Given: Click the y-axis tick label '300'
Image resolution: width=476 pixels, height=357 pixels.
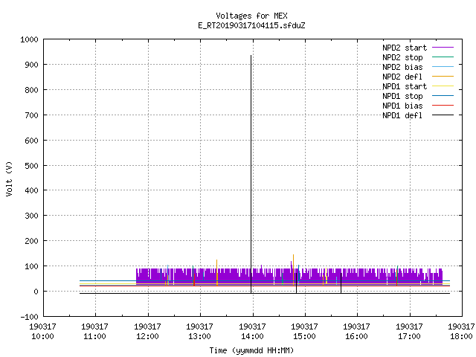Looking at the screenshot, I should click(x=31, y=216).
